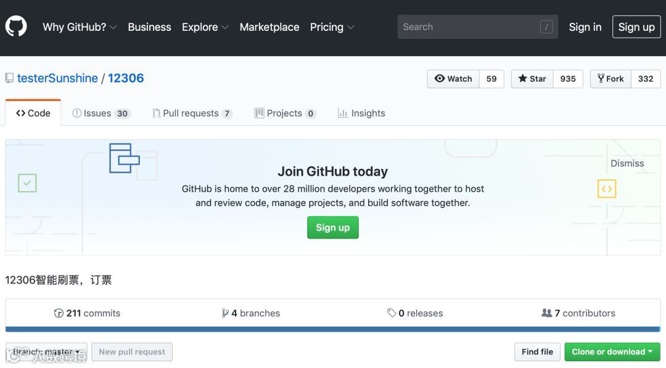
Task: Expand the Why GitHub? menu
Action: pos(80,27)
